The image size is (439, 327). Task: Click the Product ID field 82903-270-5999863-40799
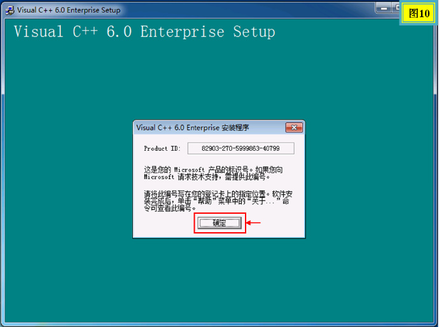click(240, 148)
